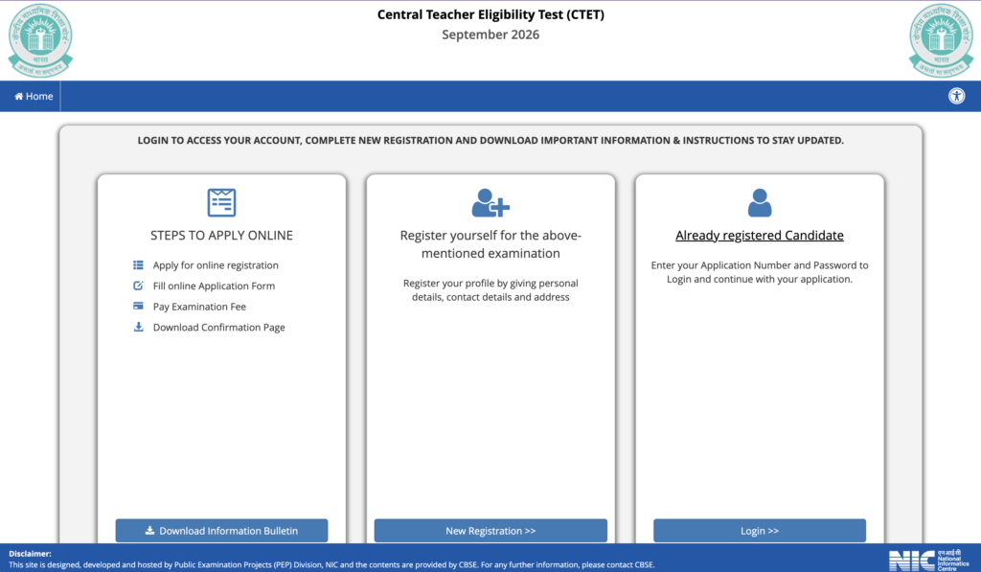981x572 pixels.
Task: Click the NIC logo in footer
Action: (929, 560)
